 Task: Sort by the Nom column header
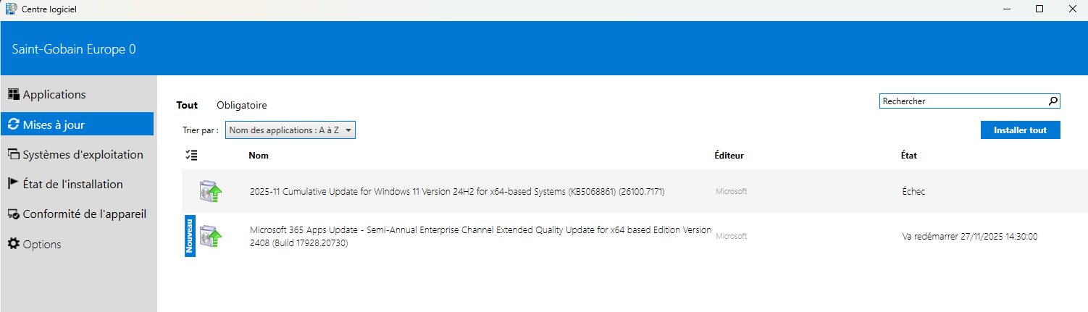pos(259,156)
